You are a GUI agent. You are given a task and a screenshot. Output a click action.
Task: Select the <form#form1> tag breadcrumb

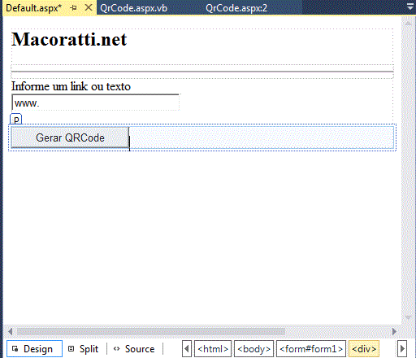pos(311,349)
